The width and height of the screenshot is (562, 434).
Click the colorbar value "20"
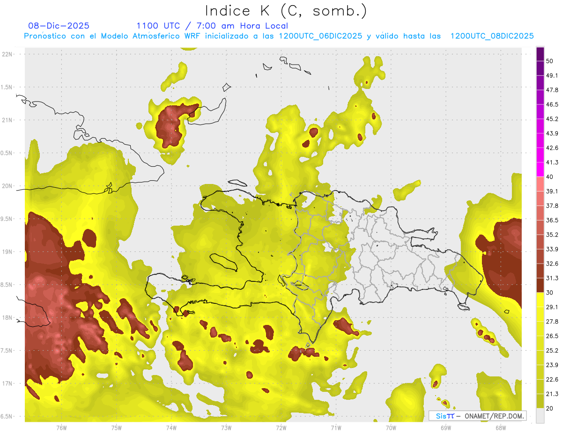[x=550, y=409]
